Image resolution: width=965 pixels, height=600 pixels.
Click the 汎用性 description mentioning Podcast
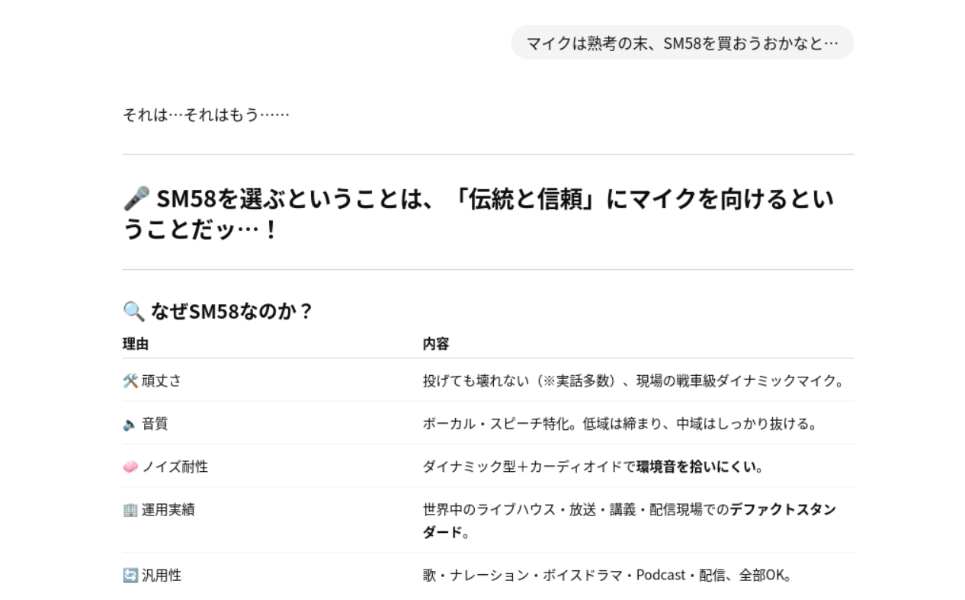tap(608, 576)
